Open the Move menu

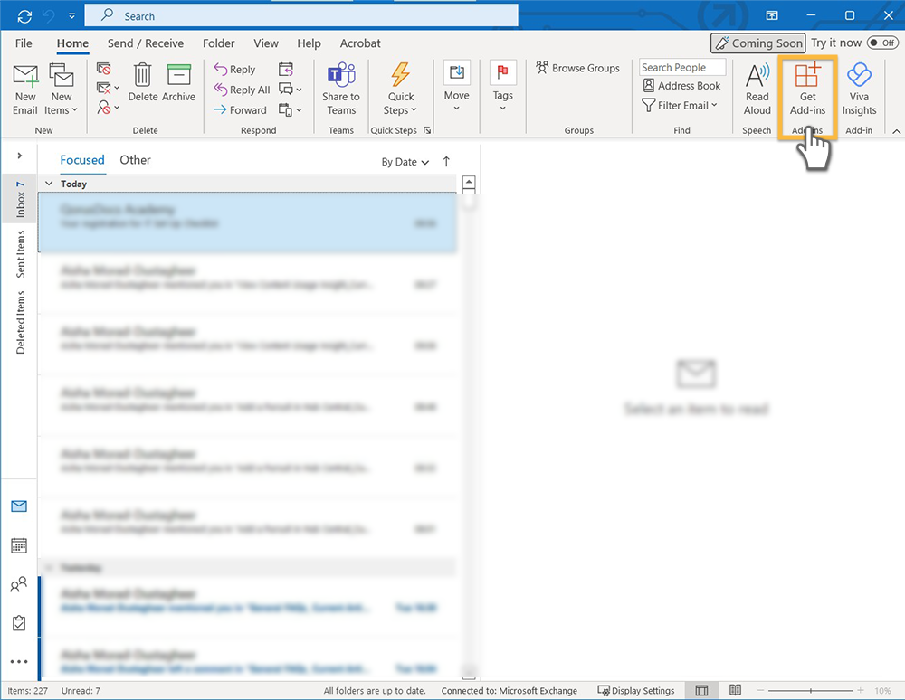[456, 87]
